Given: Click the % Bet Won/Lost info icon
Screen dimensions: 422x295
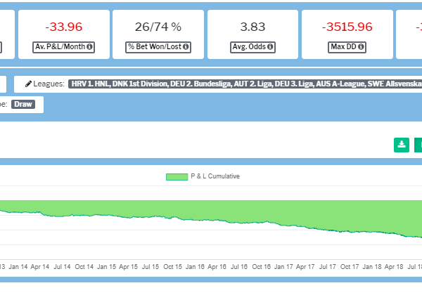Looking at the screenshot, I should pos(186,47).
